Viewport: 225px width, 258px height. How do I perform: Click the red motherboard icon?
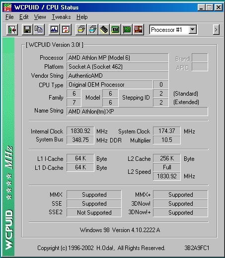pyautogui.click(x=138, y=30)
